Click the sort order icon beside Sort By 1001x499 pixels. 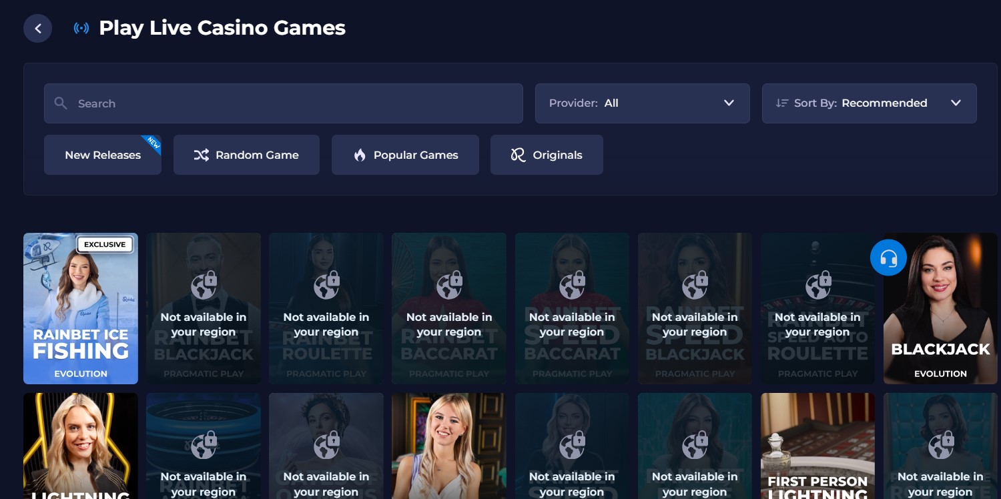pos(782,103)
